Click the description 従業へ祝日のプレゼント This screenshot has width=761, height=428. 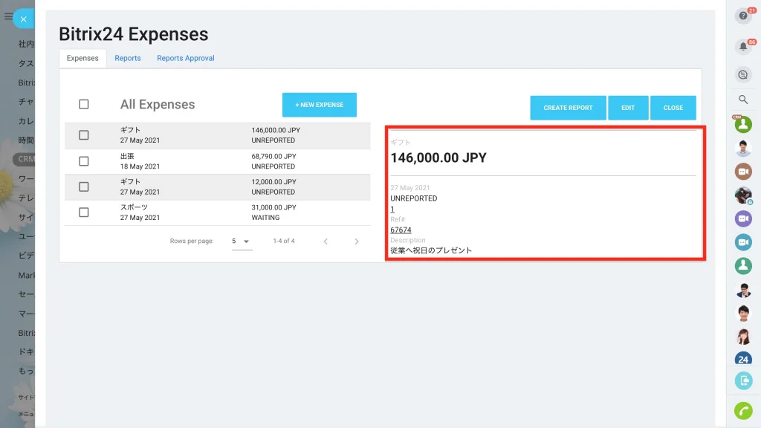431,250
